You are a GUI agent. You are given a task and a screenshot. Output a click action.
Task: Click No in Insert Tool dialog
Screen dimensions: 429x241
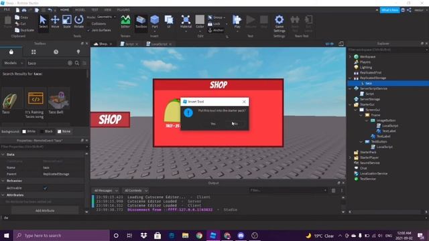tap(236, 124)
